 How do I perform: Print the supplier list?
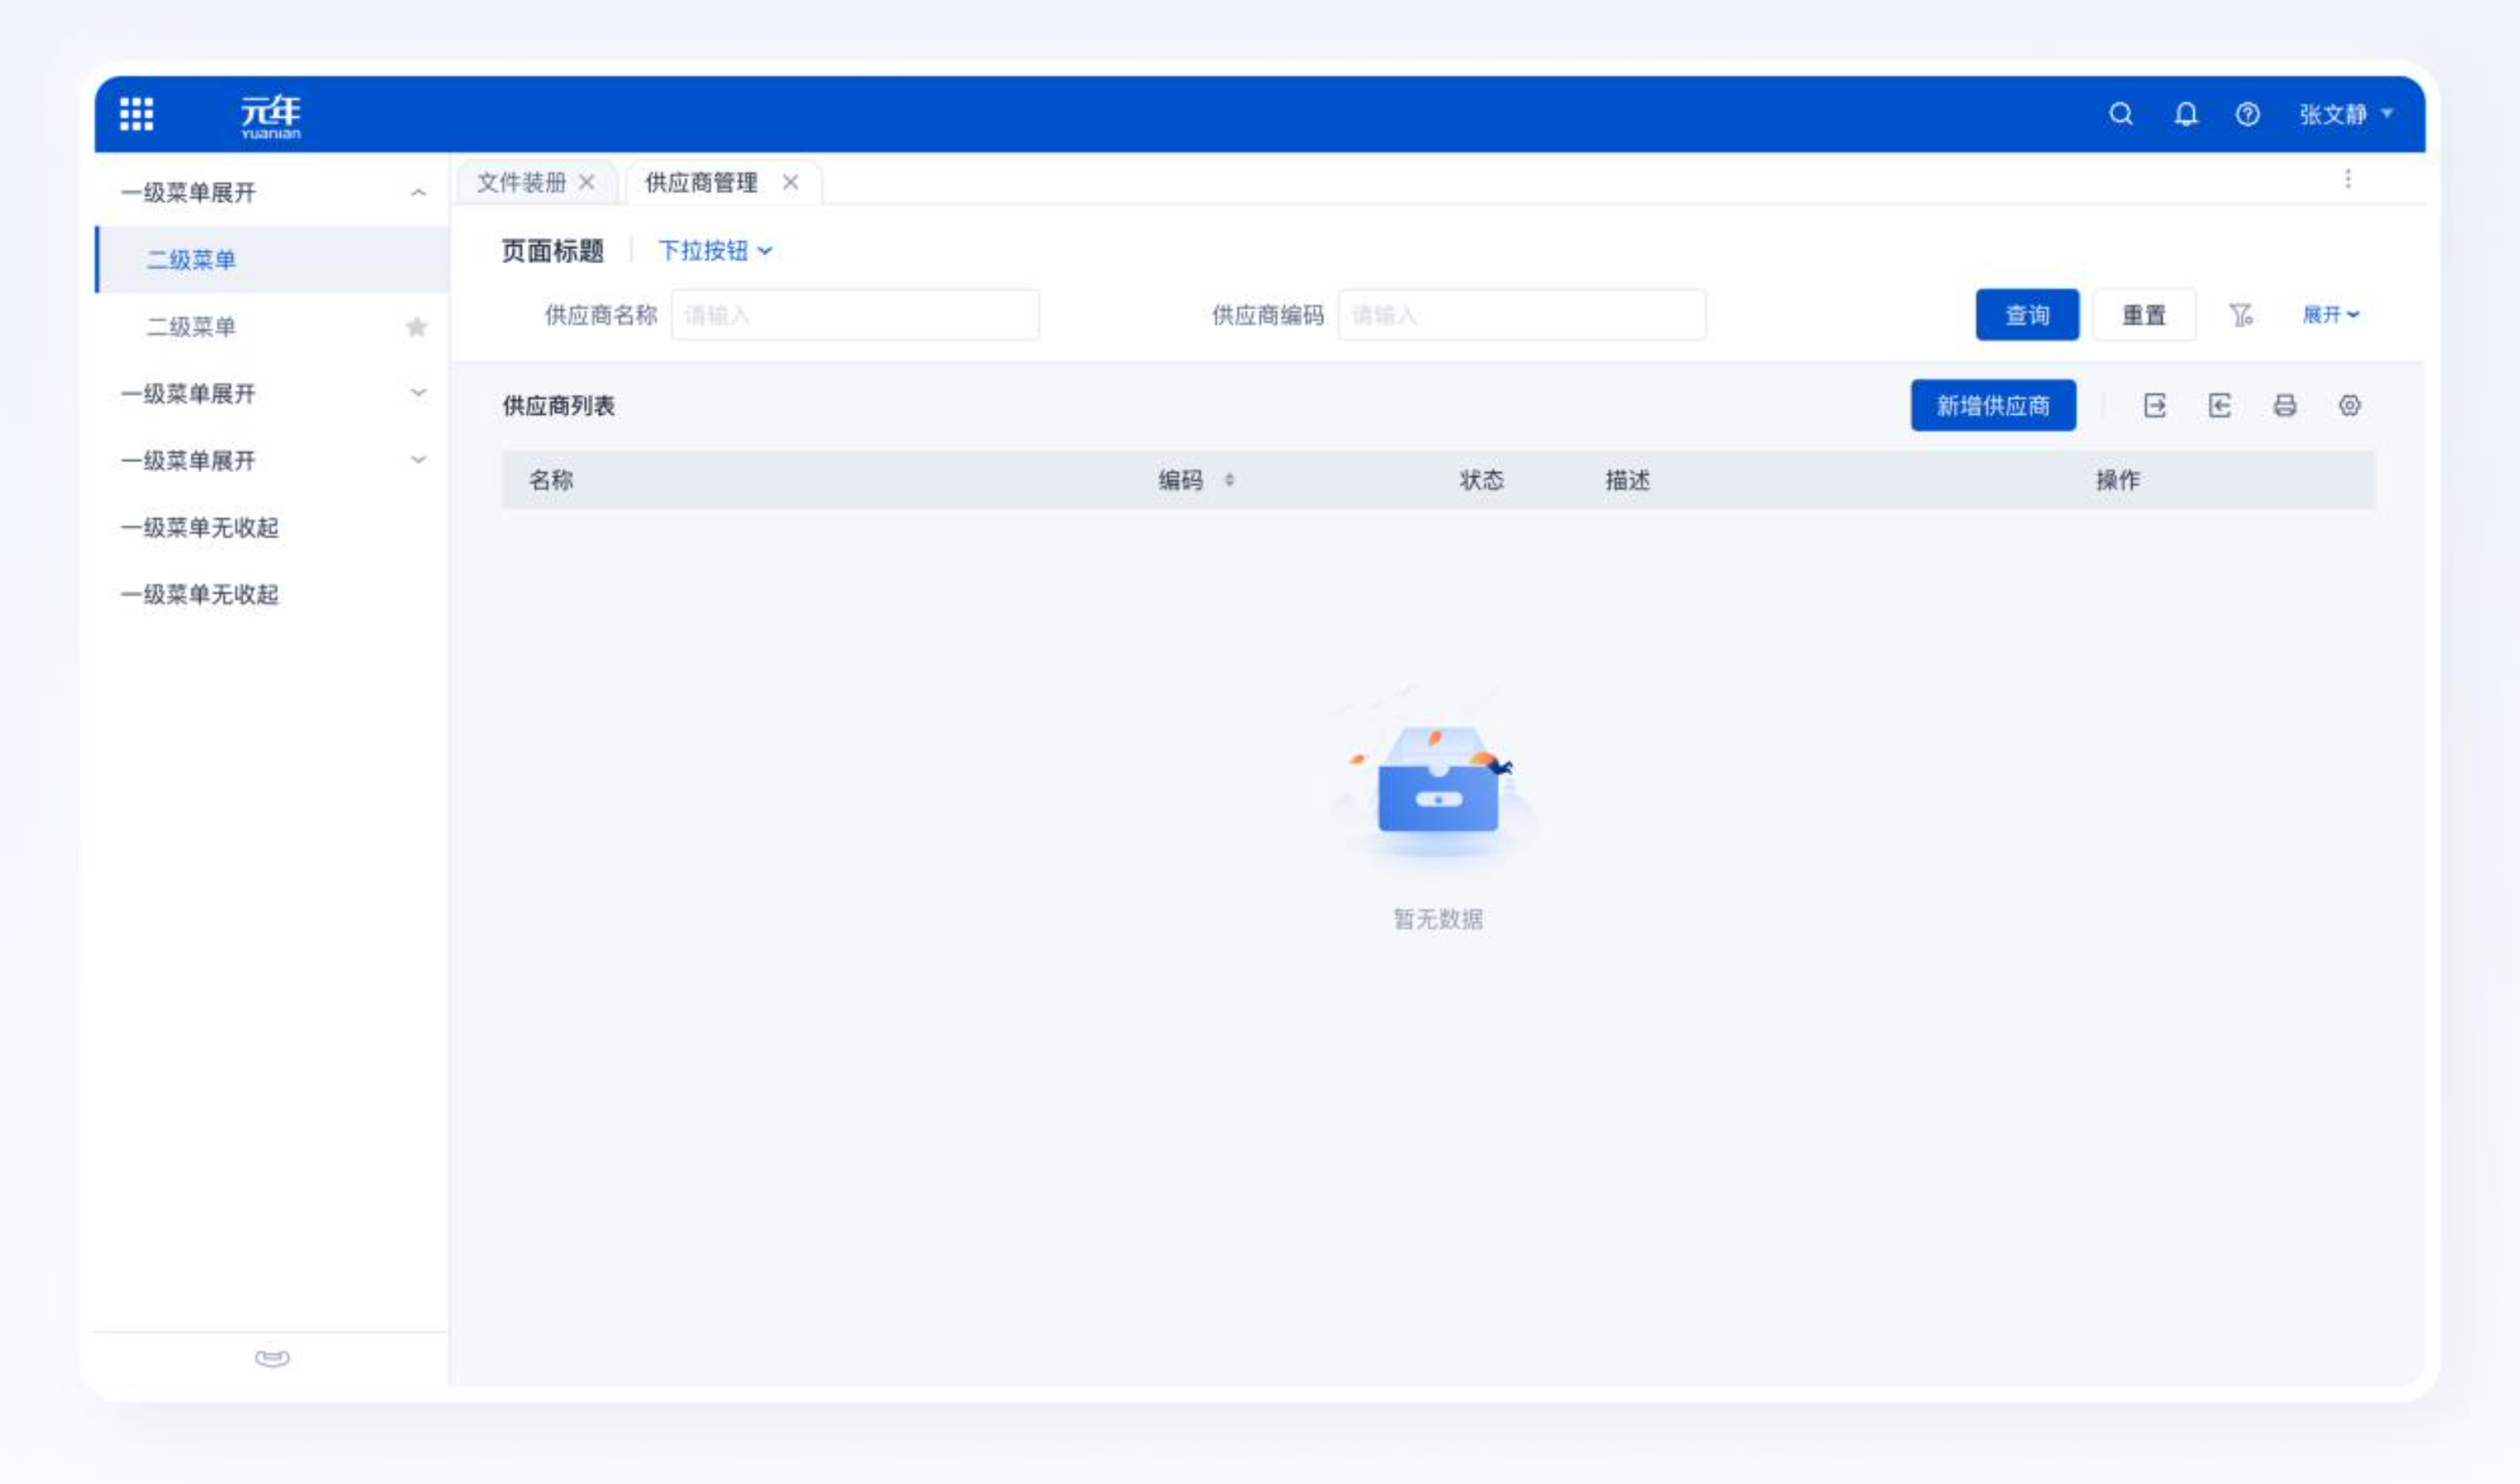point(2284,405)
